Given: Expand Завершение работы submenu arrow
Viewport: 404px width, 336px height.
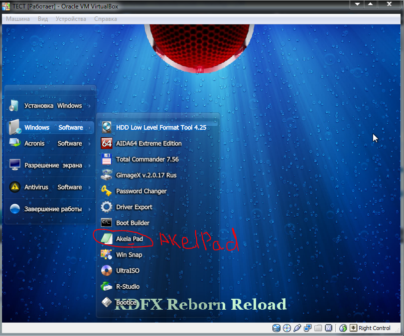Looking at the screenshot, I should [89, 209].
